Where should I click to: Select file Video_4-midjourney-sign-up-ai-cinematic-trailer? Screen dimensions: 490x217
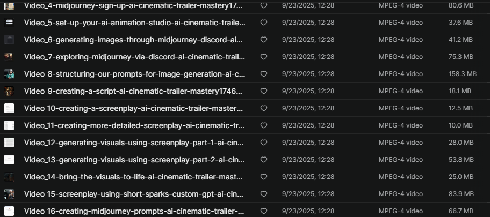pyautogui.click(x=133, y=5)
